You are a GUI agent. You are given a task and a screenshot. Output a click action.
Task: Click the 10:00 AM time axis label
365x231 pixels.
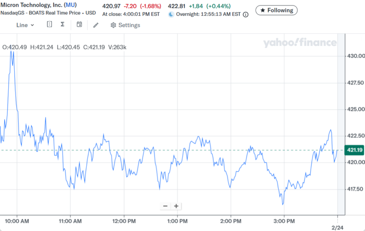[17, 221]
